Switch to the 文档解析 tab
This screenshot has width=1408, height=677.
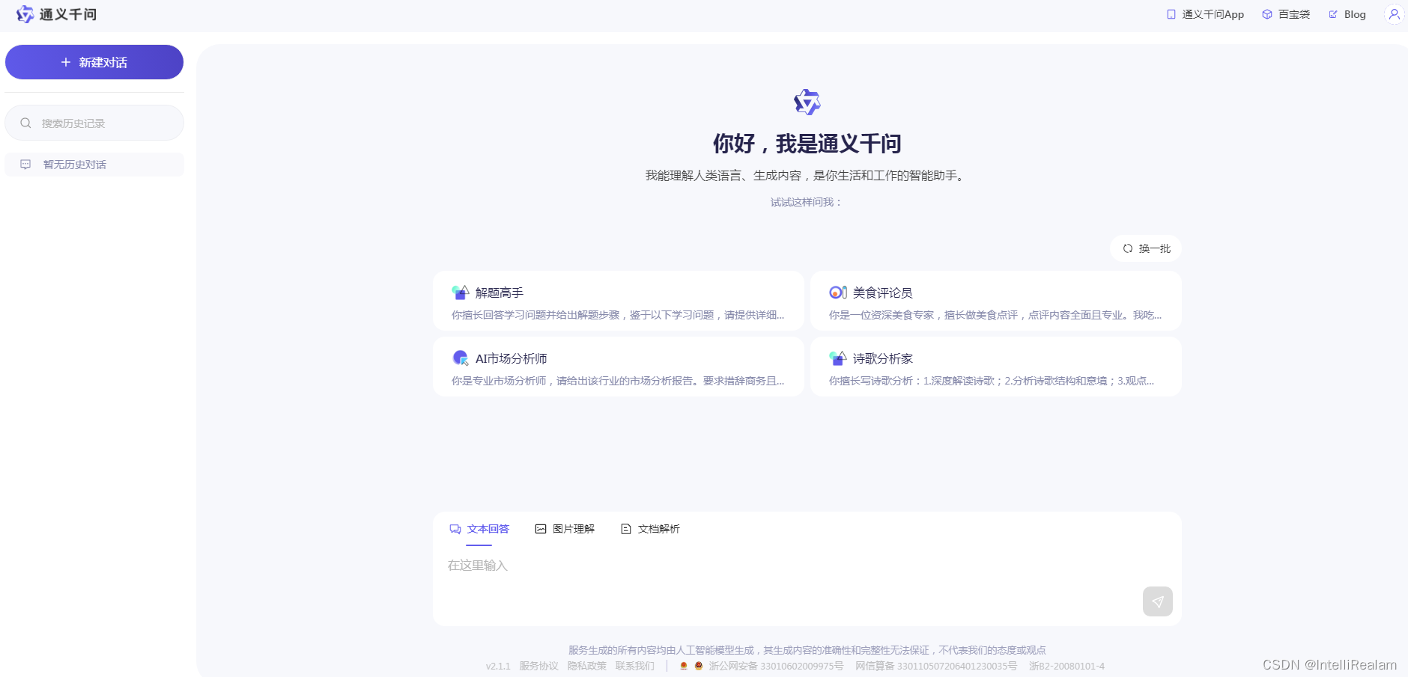click(650, 529)
